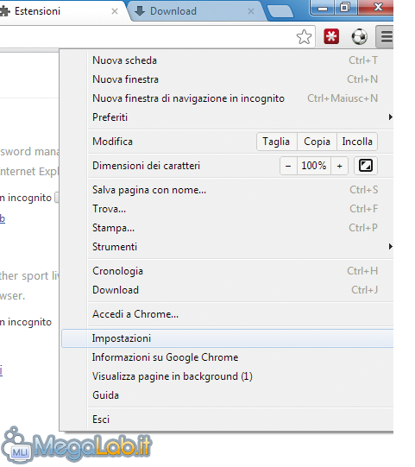
Task: Open the red asterisk LastPass extension icon
Action: coord(331,36)
